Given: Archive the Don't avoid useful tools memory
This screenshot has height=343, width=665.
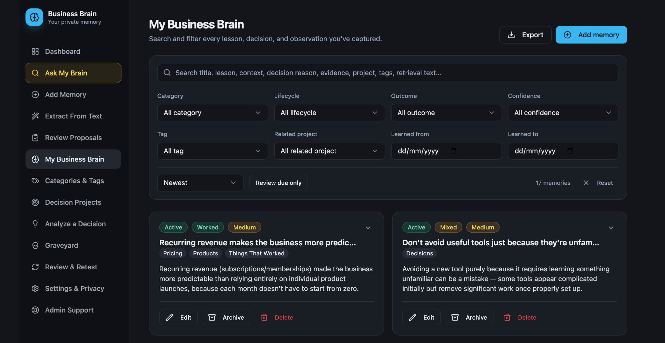Looking at the screenshot, I should click(469, 317).
